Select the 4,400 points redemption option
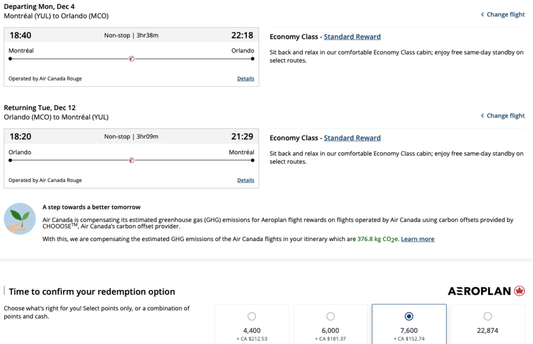This screenshot has width=533, height=344. (252, 316)
